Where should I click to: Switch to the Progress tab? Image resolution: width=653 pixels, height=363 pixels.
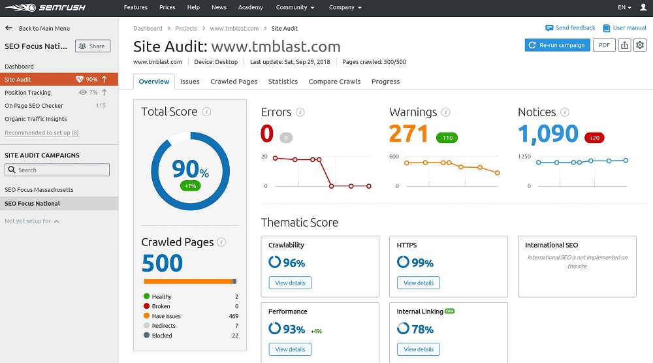coord(386,82)
